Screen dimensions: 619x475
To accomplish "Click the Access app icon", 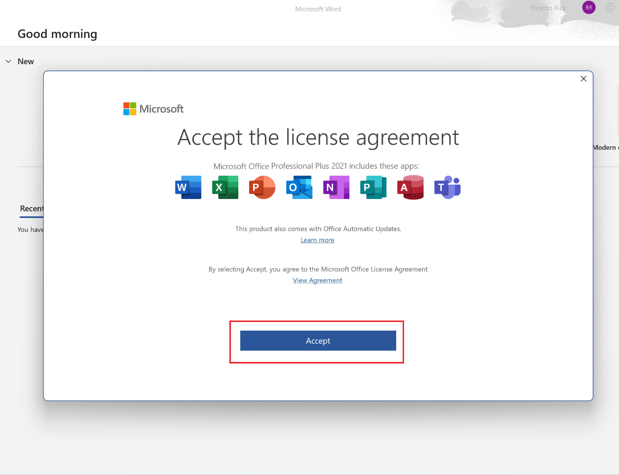I will tap(410, 187).
